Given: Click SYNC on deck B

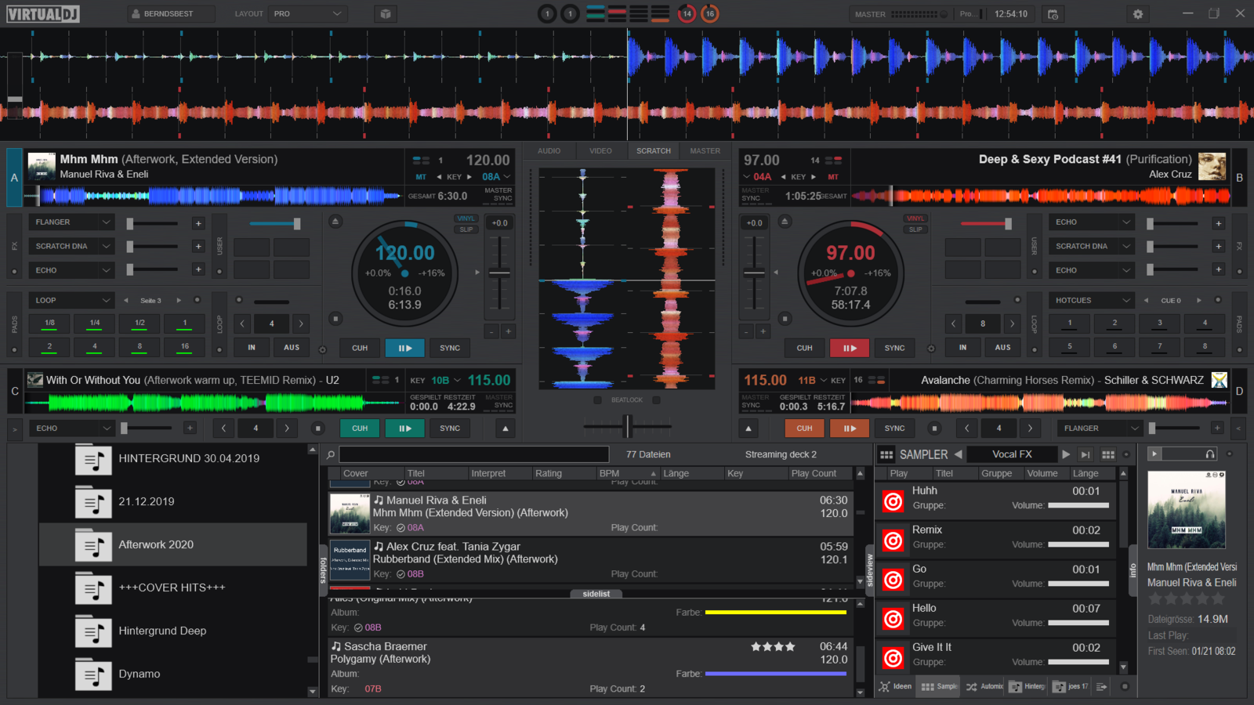Looking at the screenshot, I should coord(894,348).
